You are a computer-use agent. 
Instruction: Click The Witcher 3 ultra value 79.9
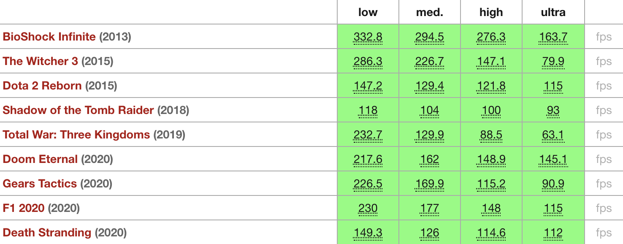pyautogui.click(x=553, y=62)
